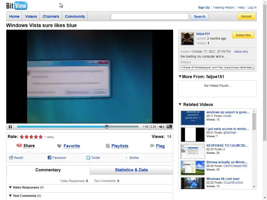
Task: Focus the search text field
Action: (x=150, y=16)
